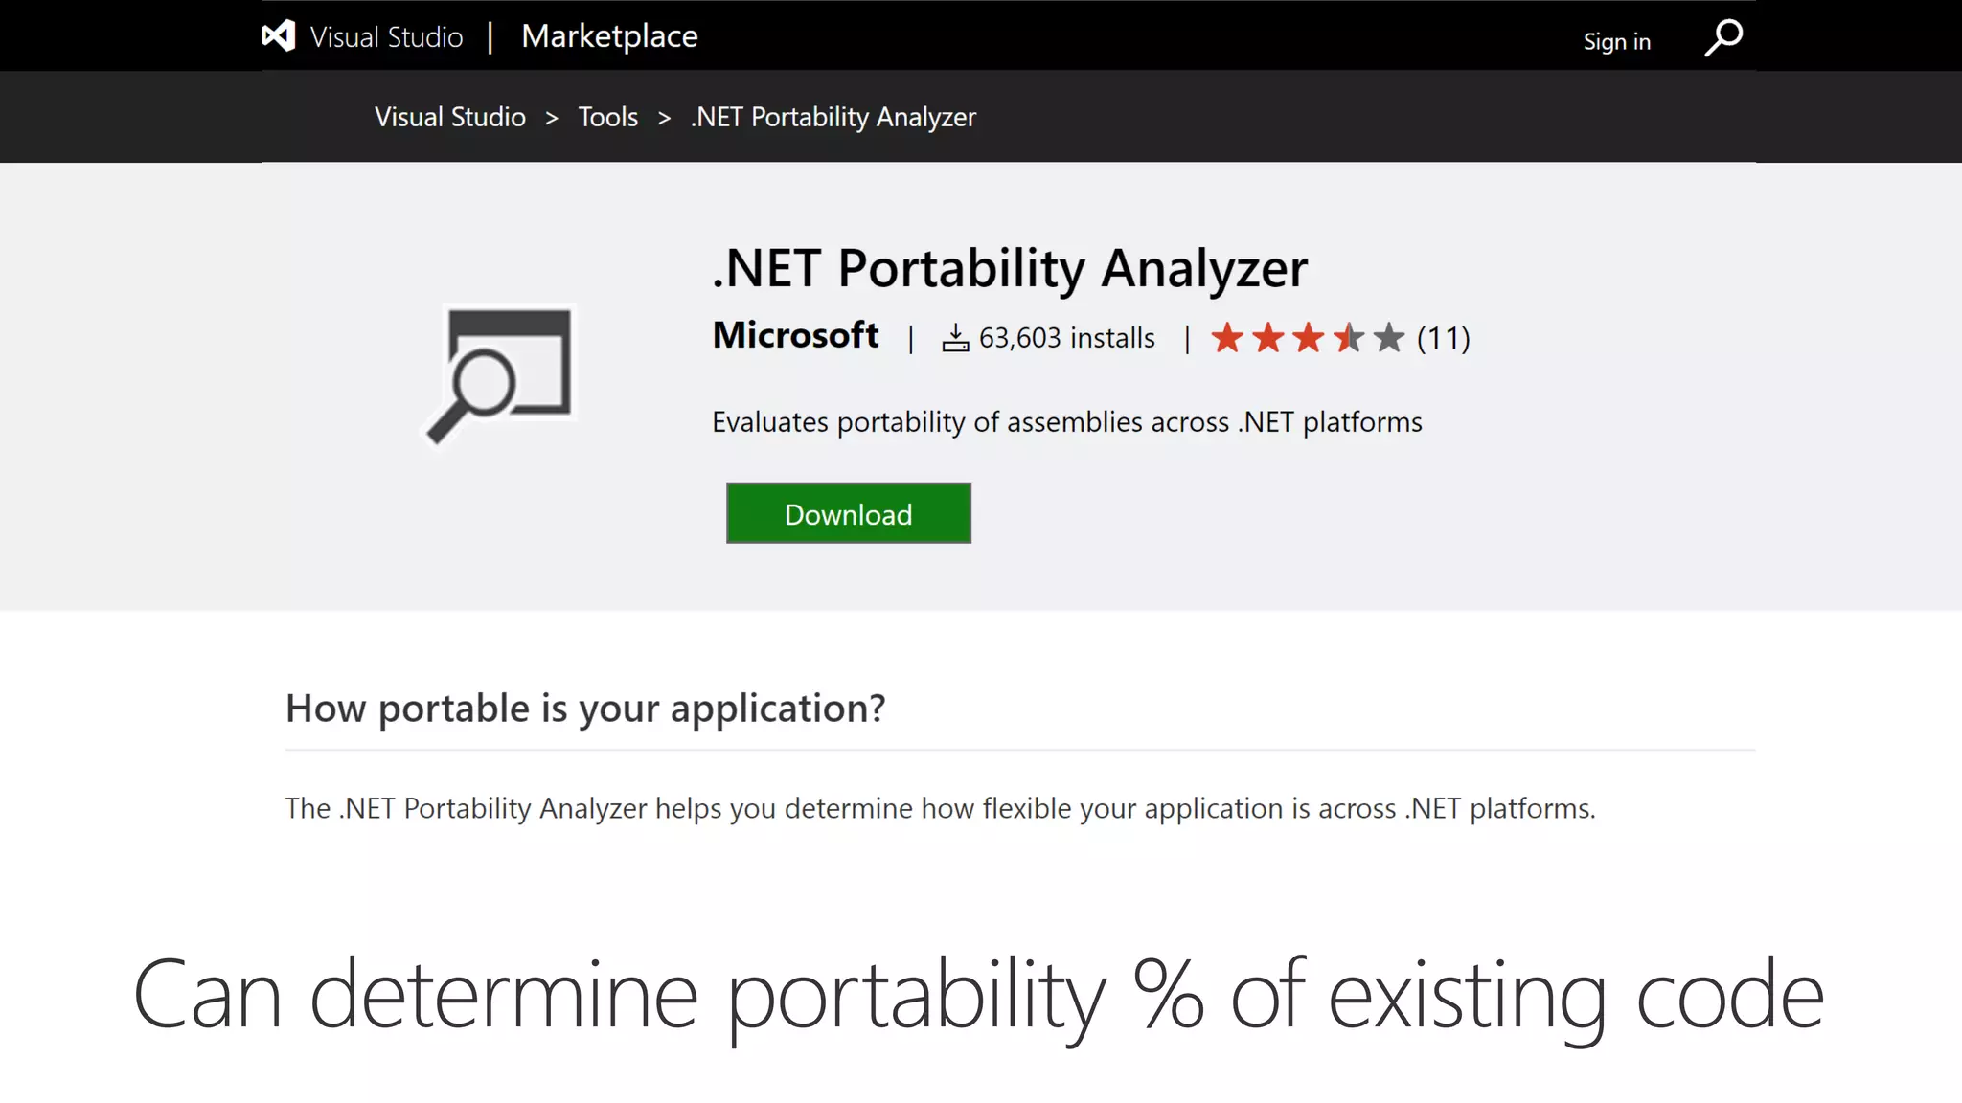This screenshot has width=1962, height=1103.
Task: Open the search magnifier icon
Action: [1723, 38]
